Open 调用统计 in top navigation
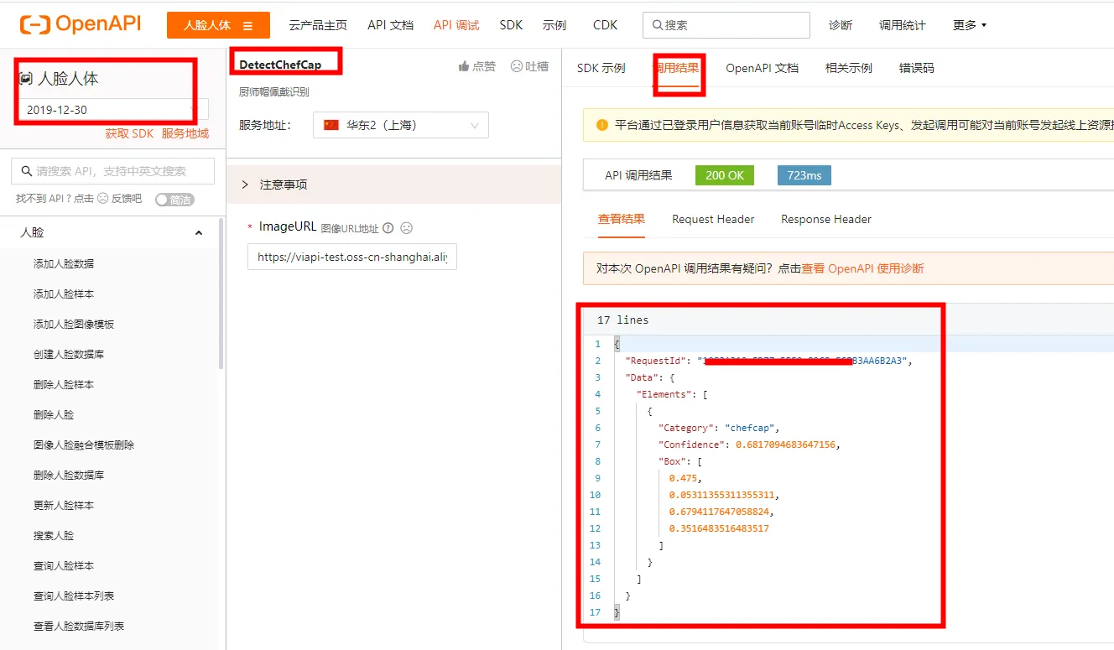The height and width of the screenshot is (650, 1114). click(903, 25)
